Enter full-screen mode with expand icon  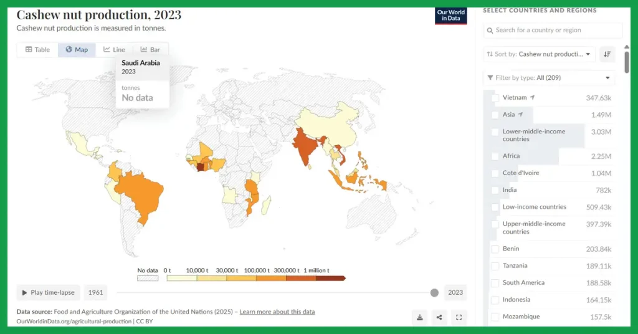point(459,317)
